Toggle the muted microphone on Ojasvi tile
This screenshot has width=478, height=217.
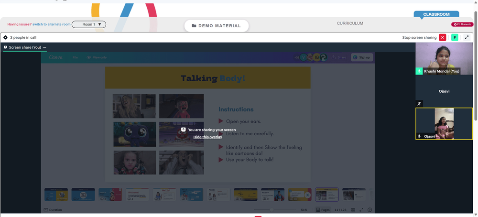click(419, 104)
